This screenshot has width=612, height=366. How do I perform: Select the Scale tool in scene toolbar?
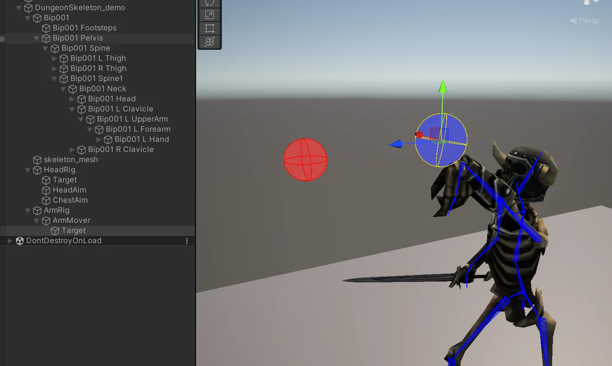click(x=210, y=15)
